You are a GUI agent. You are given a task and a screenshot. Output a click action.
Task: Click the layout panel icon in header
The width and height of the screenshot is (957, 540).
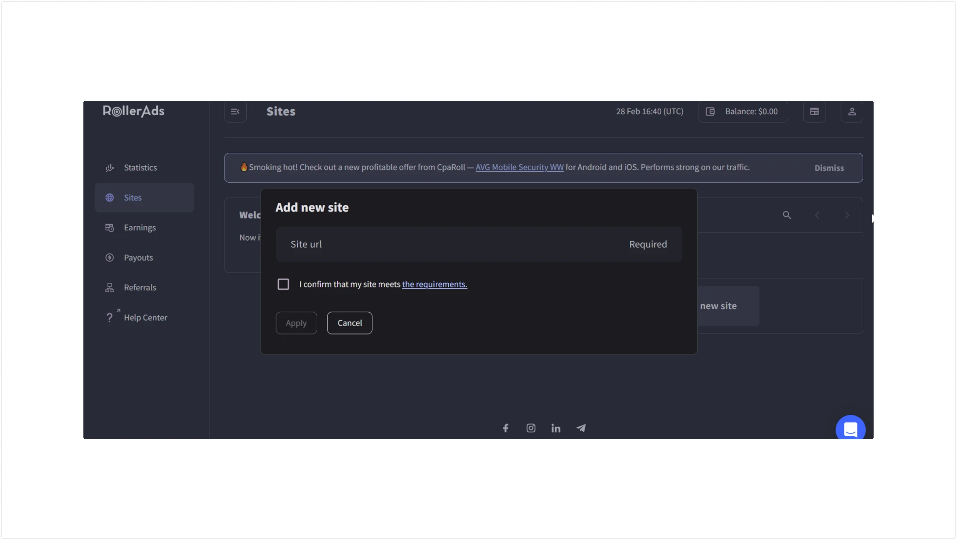click(815, 112)
